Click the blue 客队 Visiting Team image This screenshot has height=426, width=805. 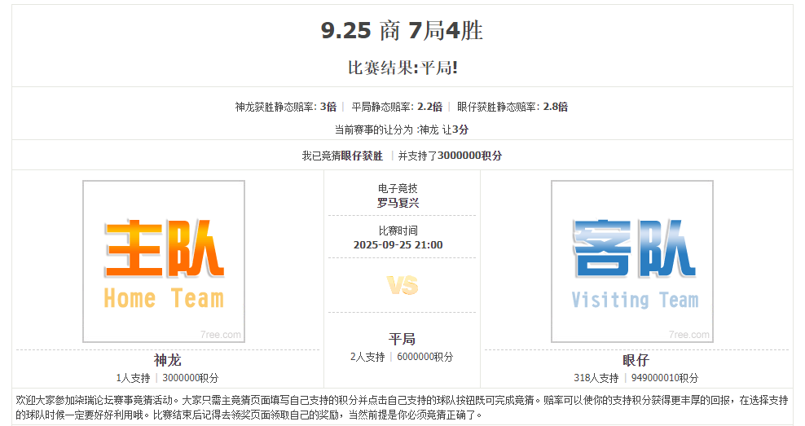631,261
